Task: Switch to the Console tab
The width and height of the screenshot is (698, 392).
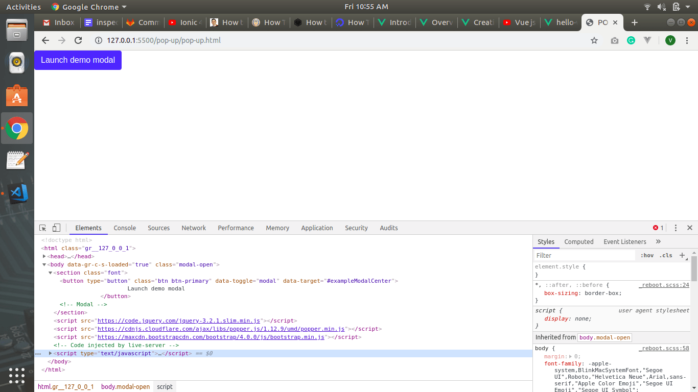Action: (125, 228)
